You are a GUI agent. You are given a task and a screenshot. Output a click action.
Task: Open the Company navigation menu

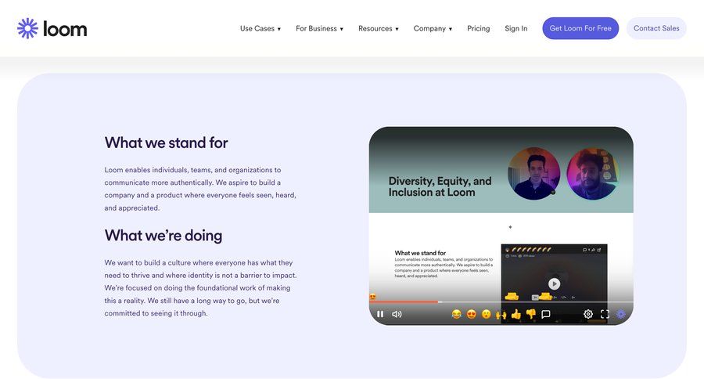pos(433,29)
